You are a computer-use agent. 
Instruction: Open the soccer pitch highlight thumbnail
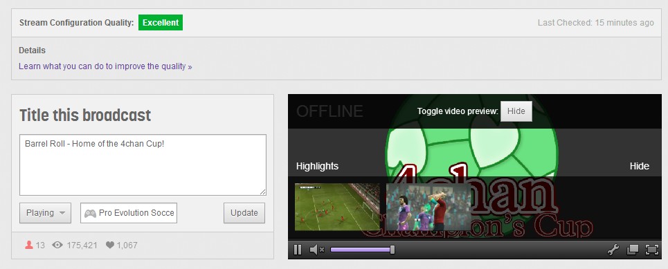pyautogui.click(x=337, y=207)
